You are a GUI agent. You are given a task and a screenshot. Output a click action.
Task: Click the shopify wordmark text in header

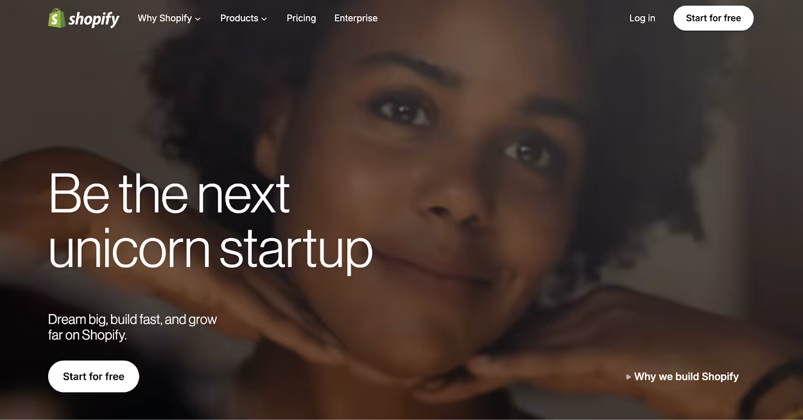point(94,20)
